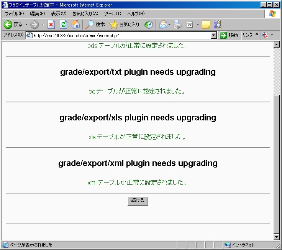282x250 pixels.
Task: Click the scrollbar up arrow
Action: (276, 44)
